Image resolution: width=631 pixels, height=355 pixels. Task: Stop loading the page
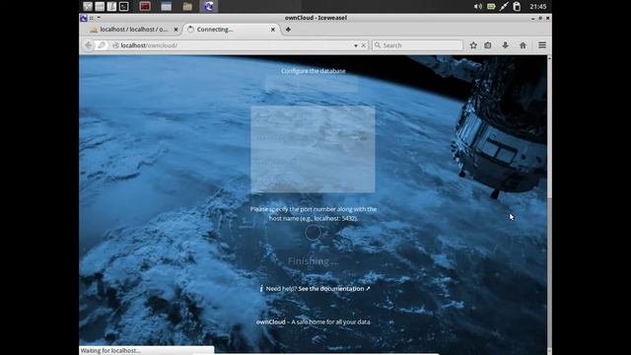point(364,45)
